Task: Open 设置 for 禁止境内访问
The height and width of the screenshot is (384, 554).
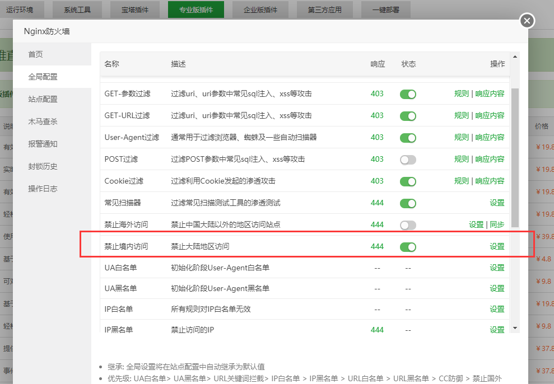Action: pyautogui.click(x=497, y=246)
